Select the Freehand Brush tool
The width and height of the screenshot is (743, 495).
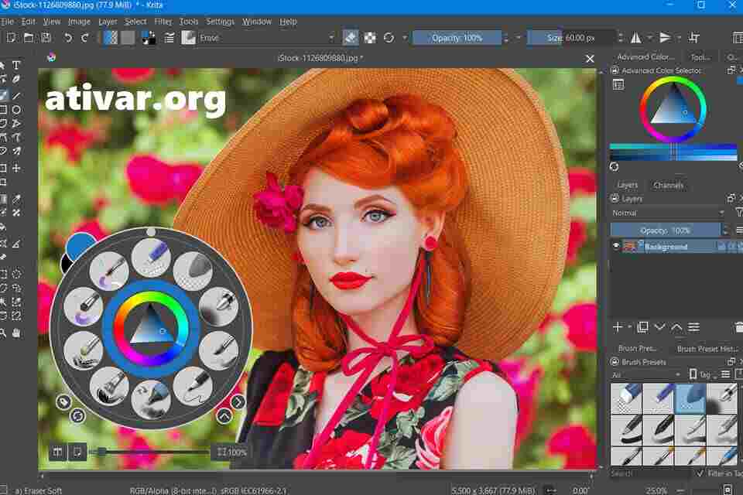pyautogui.click(x=6, y=94)
